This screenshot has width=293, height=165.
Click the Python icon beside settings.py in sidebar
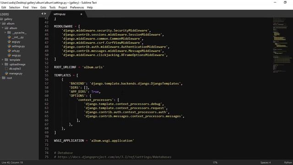(9, 46)
